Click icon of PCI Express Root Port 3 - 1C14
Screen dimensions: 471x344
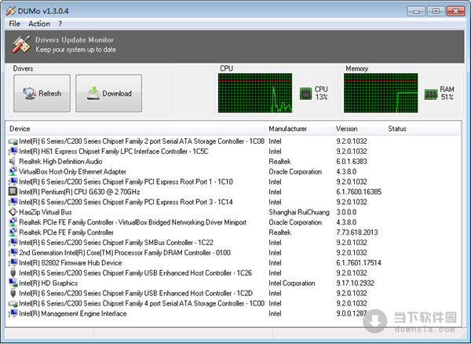tap(13, 202)
